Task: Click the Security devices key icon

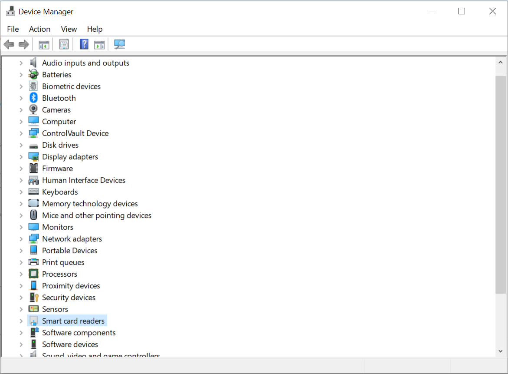Action: pyautogui.click(x=34, y=297)
